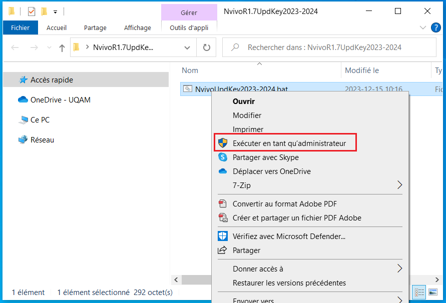Screen dimensions: 446x303
Task: Choose Exécuter en tant qu'administrateur
Action: pos(289,143)
